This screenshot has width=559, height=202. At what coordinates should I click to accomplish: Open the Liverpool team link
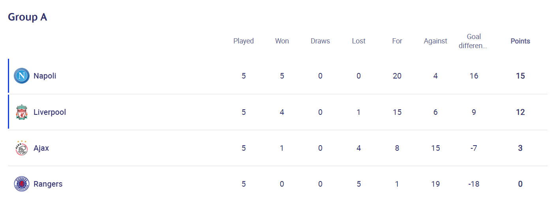tap(50, 112)
